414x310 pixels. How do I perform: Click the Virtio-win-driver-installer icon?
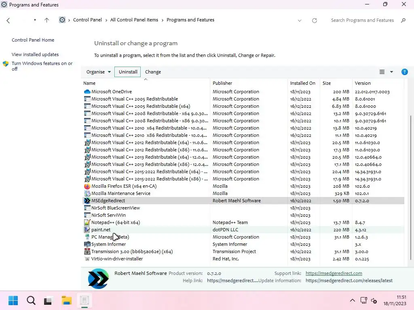point(87,259)
